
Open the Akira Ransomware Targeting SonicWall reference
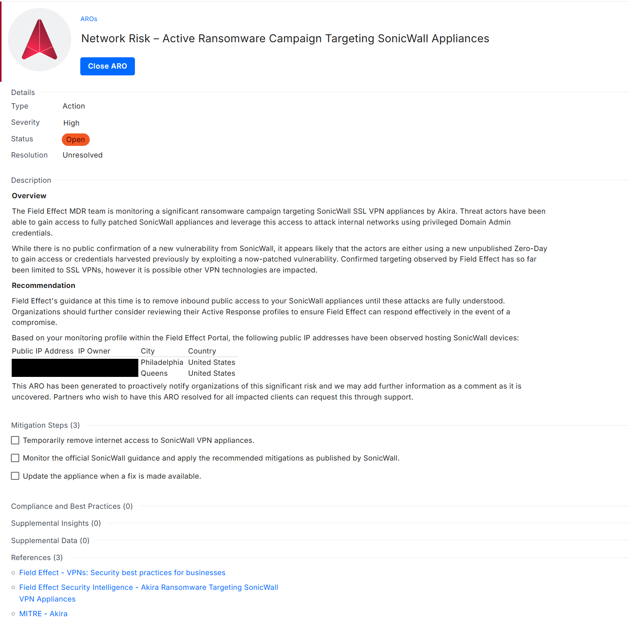pos(148,587)
